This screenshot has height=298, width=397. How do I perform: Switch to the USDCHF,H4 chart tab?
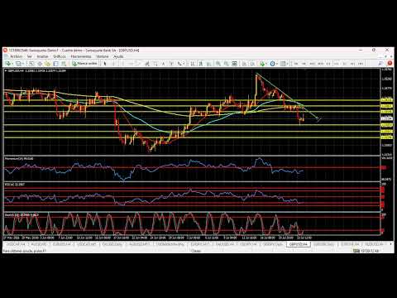16,244
